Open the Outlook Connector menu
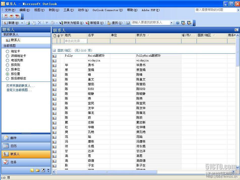The width and height of the screenshot is (240, 180). (108, 10)
